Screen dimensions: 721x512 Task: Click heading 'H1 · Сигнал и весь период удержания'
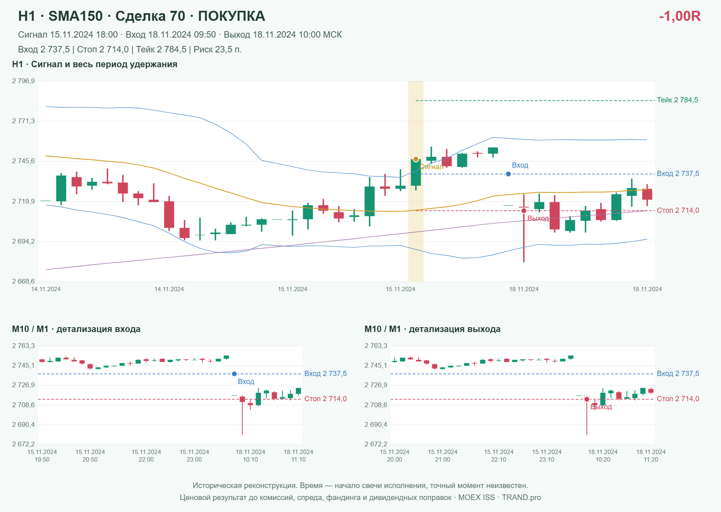95,64
